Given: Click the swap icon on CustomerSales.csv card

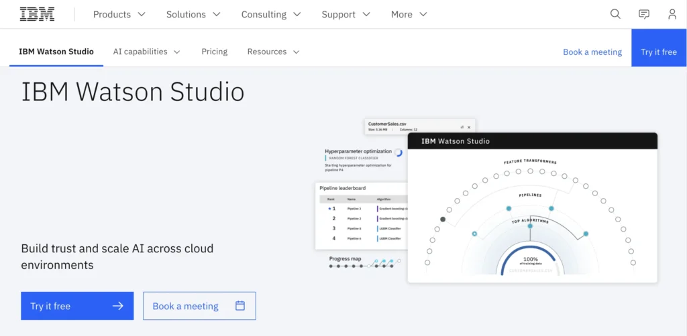Looking at the screenshot, I should pyautogui.click(x=462, y=127).
